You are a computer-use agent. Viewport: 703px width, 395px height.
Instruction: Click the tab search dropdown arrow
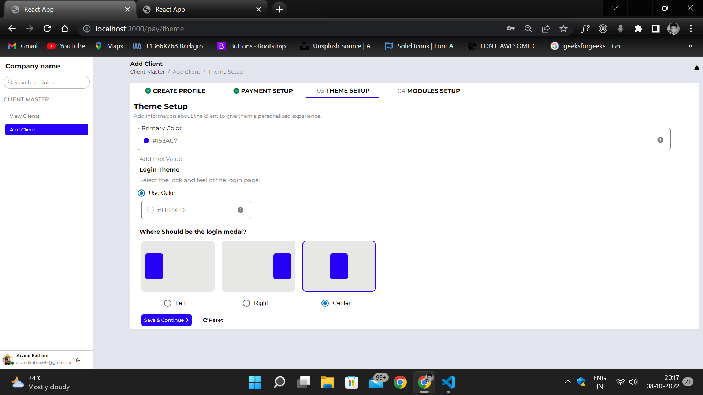614,8
